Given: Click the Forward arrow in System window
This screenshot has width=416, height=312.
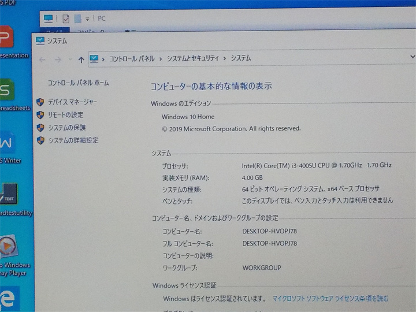Looking at the screenshot, I should pyautogui.click(x=58, y=60).
